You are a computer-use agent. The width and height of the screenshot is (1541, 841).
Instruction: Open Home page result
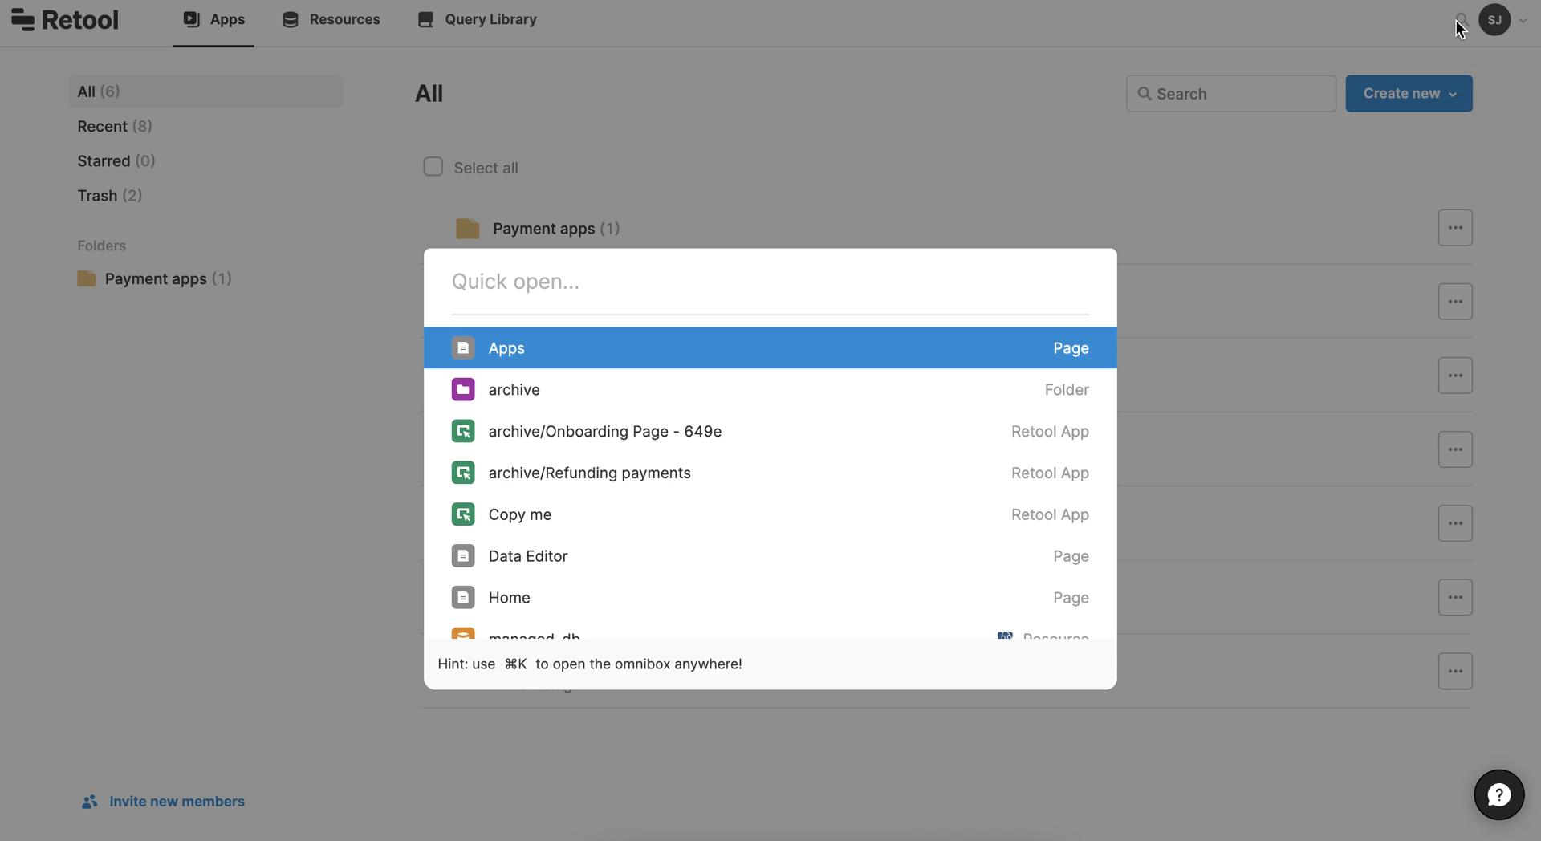[770, 599]
